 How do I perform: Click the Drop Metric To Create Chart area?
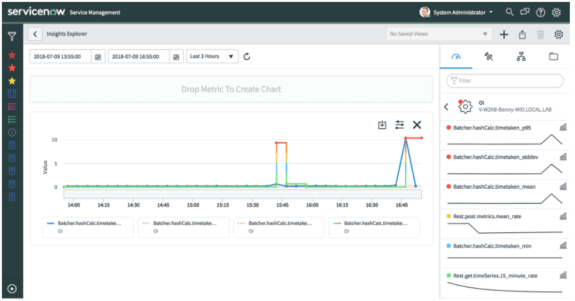point(231,90)
